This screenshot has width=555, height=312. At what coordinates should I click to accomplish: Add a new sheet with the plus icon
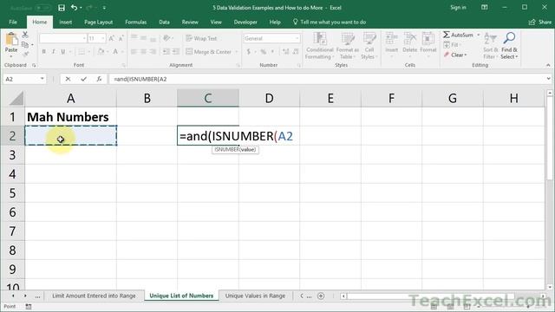click(321, 296)
